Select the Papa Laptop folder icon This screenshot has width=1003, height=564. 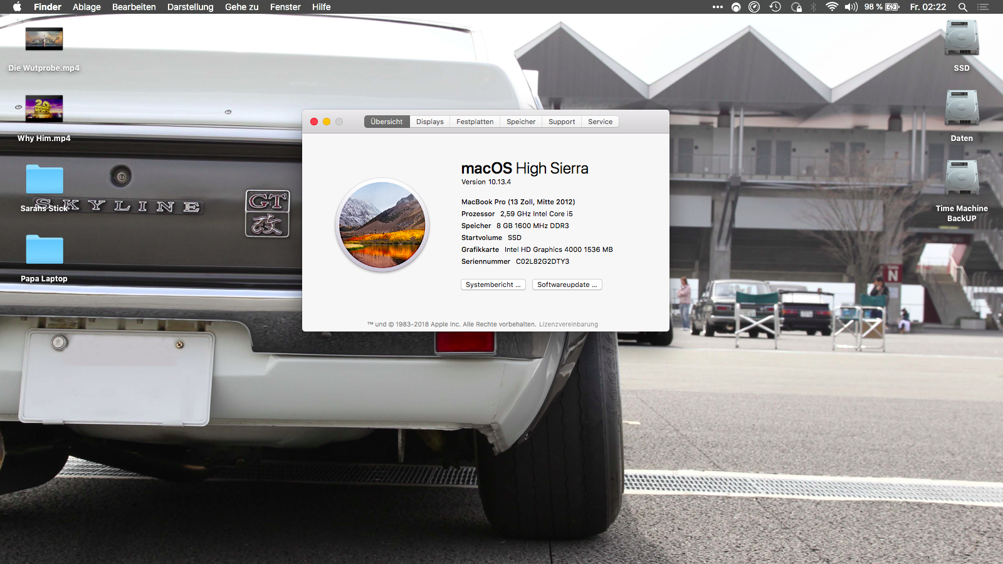tap(45, 250)
